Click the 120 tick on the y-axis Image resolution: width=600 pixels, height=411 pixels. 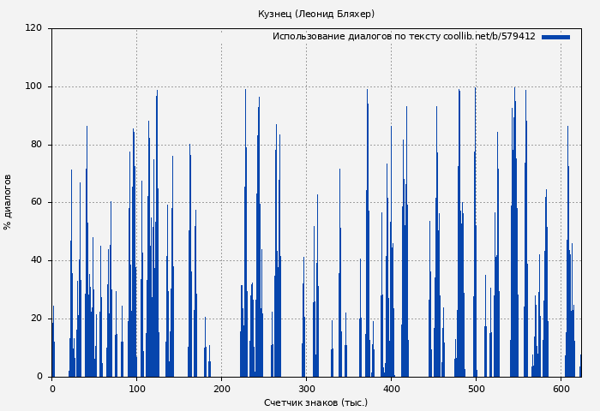coord(34,28)
